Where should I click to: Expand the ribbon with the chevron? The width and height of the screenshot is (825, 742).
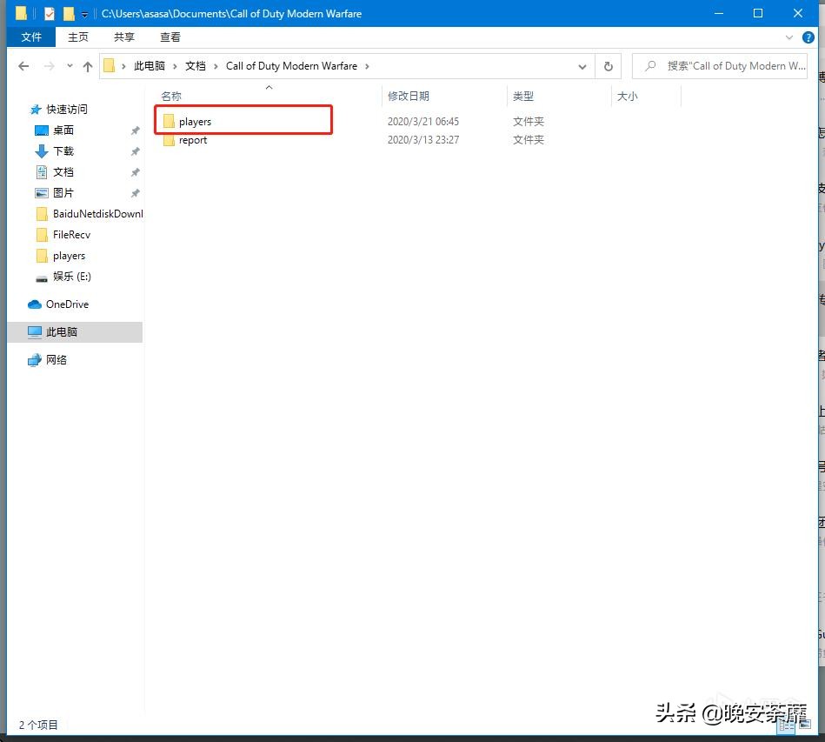[789, 37]
